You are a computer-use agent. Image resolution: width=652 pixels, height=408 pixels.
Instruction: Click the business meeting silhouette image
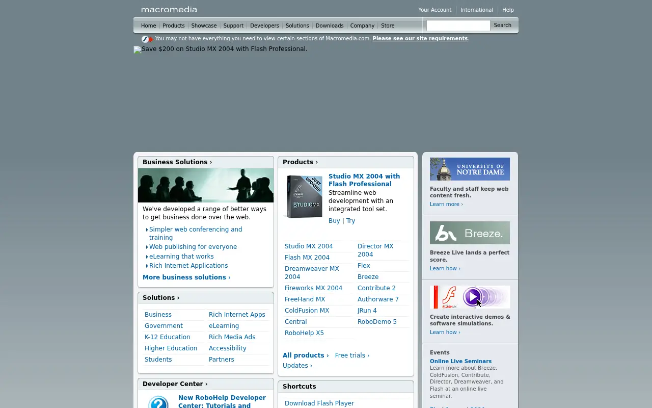206,185
